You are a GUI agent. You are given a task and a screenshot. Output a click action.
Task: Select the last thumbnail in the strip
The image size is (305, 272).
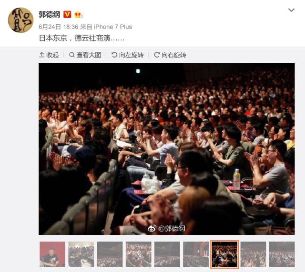point(282,254)
